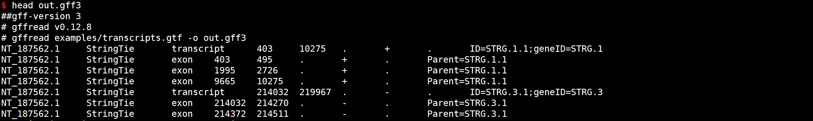Click the exon end value 2726

[x=267, y=71]
